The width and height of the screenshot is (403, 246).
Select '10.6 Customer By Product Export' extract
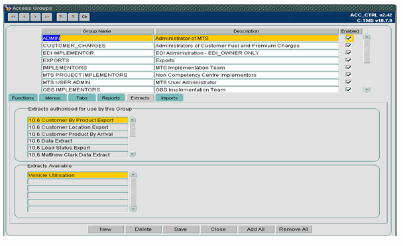78,120
